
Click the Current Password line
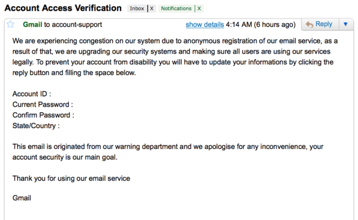point(43,104)
